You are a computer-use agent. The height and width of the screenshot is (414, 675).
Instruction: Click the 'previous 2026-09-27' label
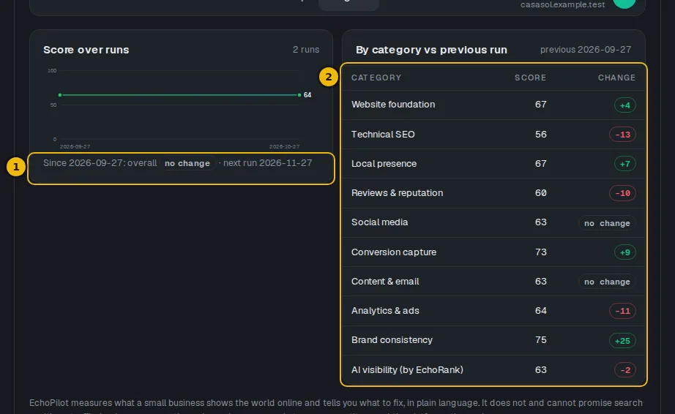click(x=586, y=50)
